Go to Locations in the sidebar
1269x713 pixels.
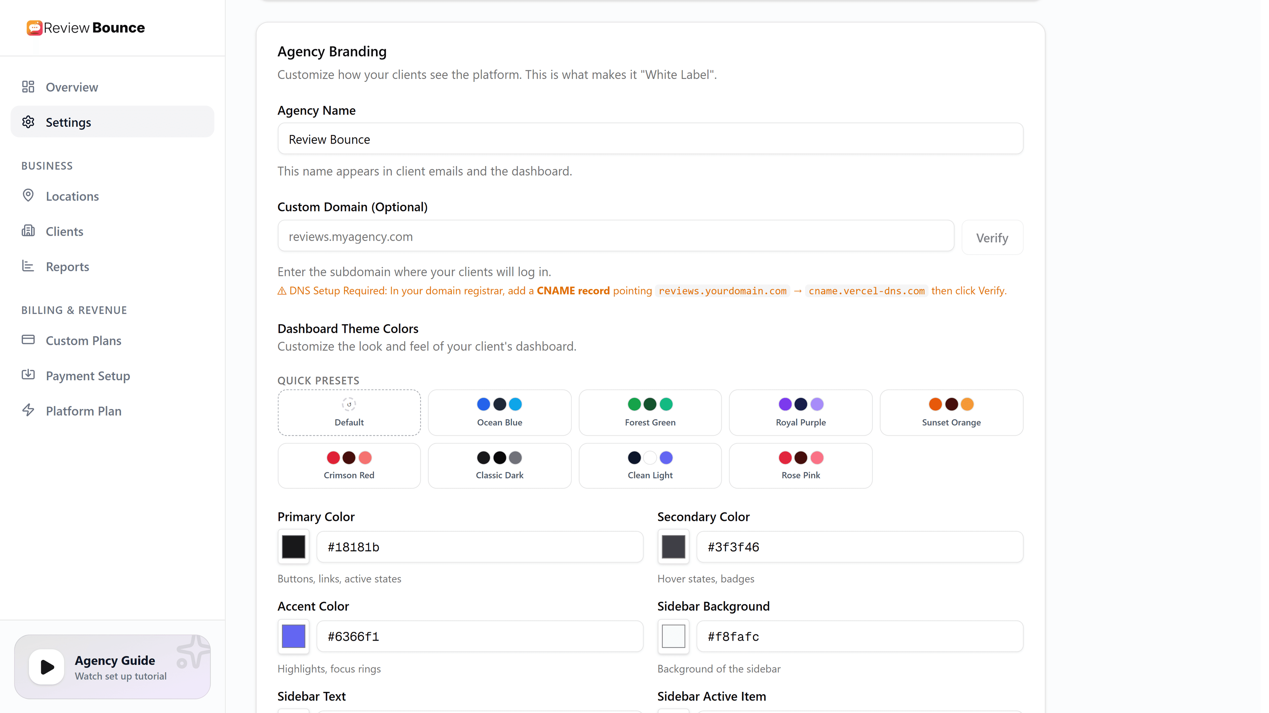pyautogui.click(x=112, y=196)
